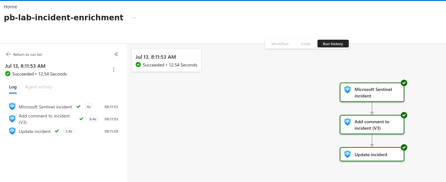446x182 pixels.
Task: Click the green check of Update incident log row
Action: (x=57, y=131)
